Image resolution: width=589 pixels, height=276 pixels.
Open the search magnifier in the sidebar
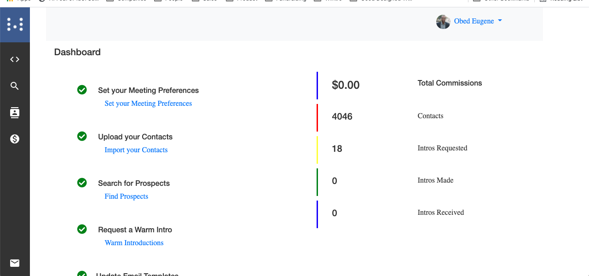click(x=15, y=86)
